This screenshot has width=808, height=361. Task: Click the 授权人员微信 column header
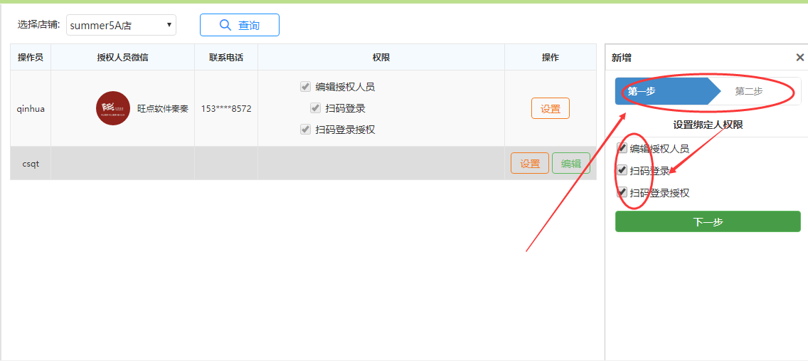[122, 57]
